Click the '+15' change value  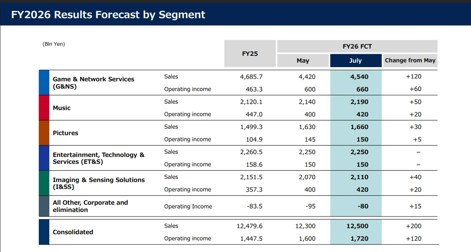[x=415, y=206]
